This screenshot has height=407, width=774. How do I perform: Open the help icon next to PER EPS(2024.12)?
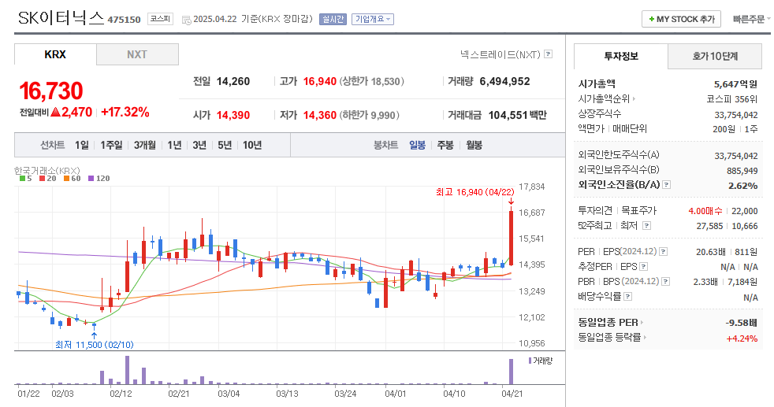click(664, 252)
